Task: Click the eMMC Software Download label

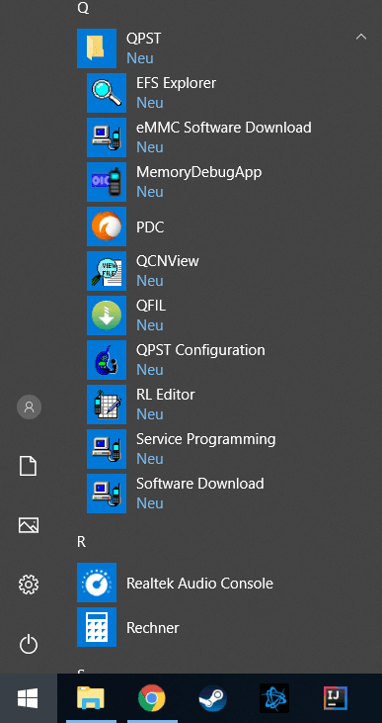Action: [x=224, y=128]
